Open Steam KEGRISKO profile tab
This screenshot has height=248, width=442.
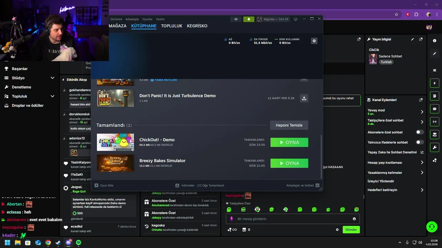pos(197,26)
